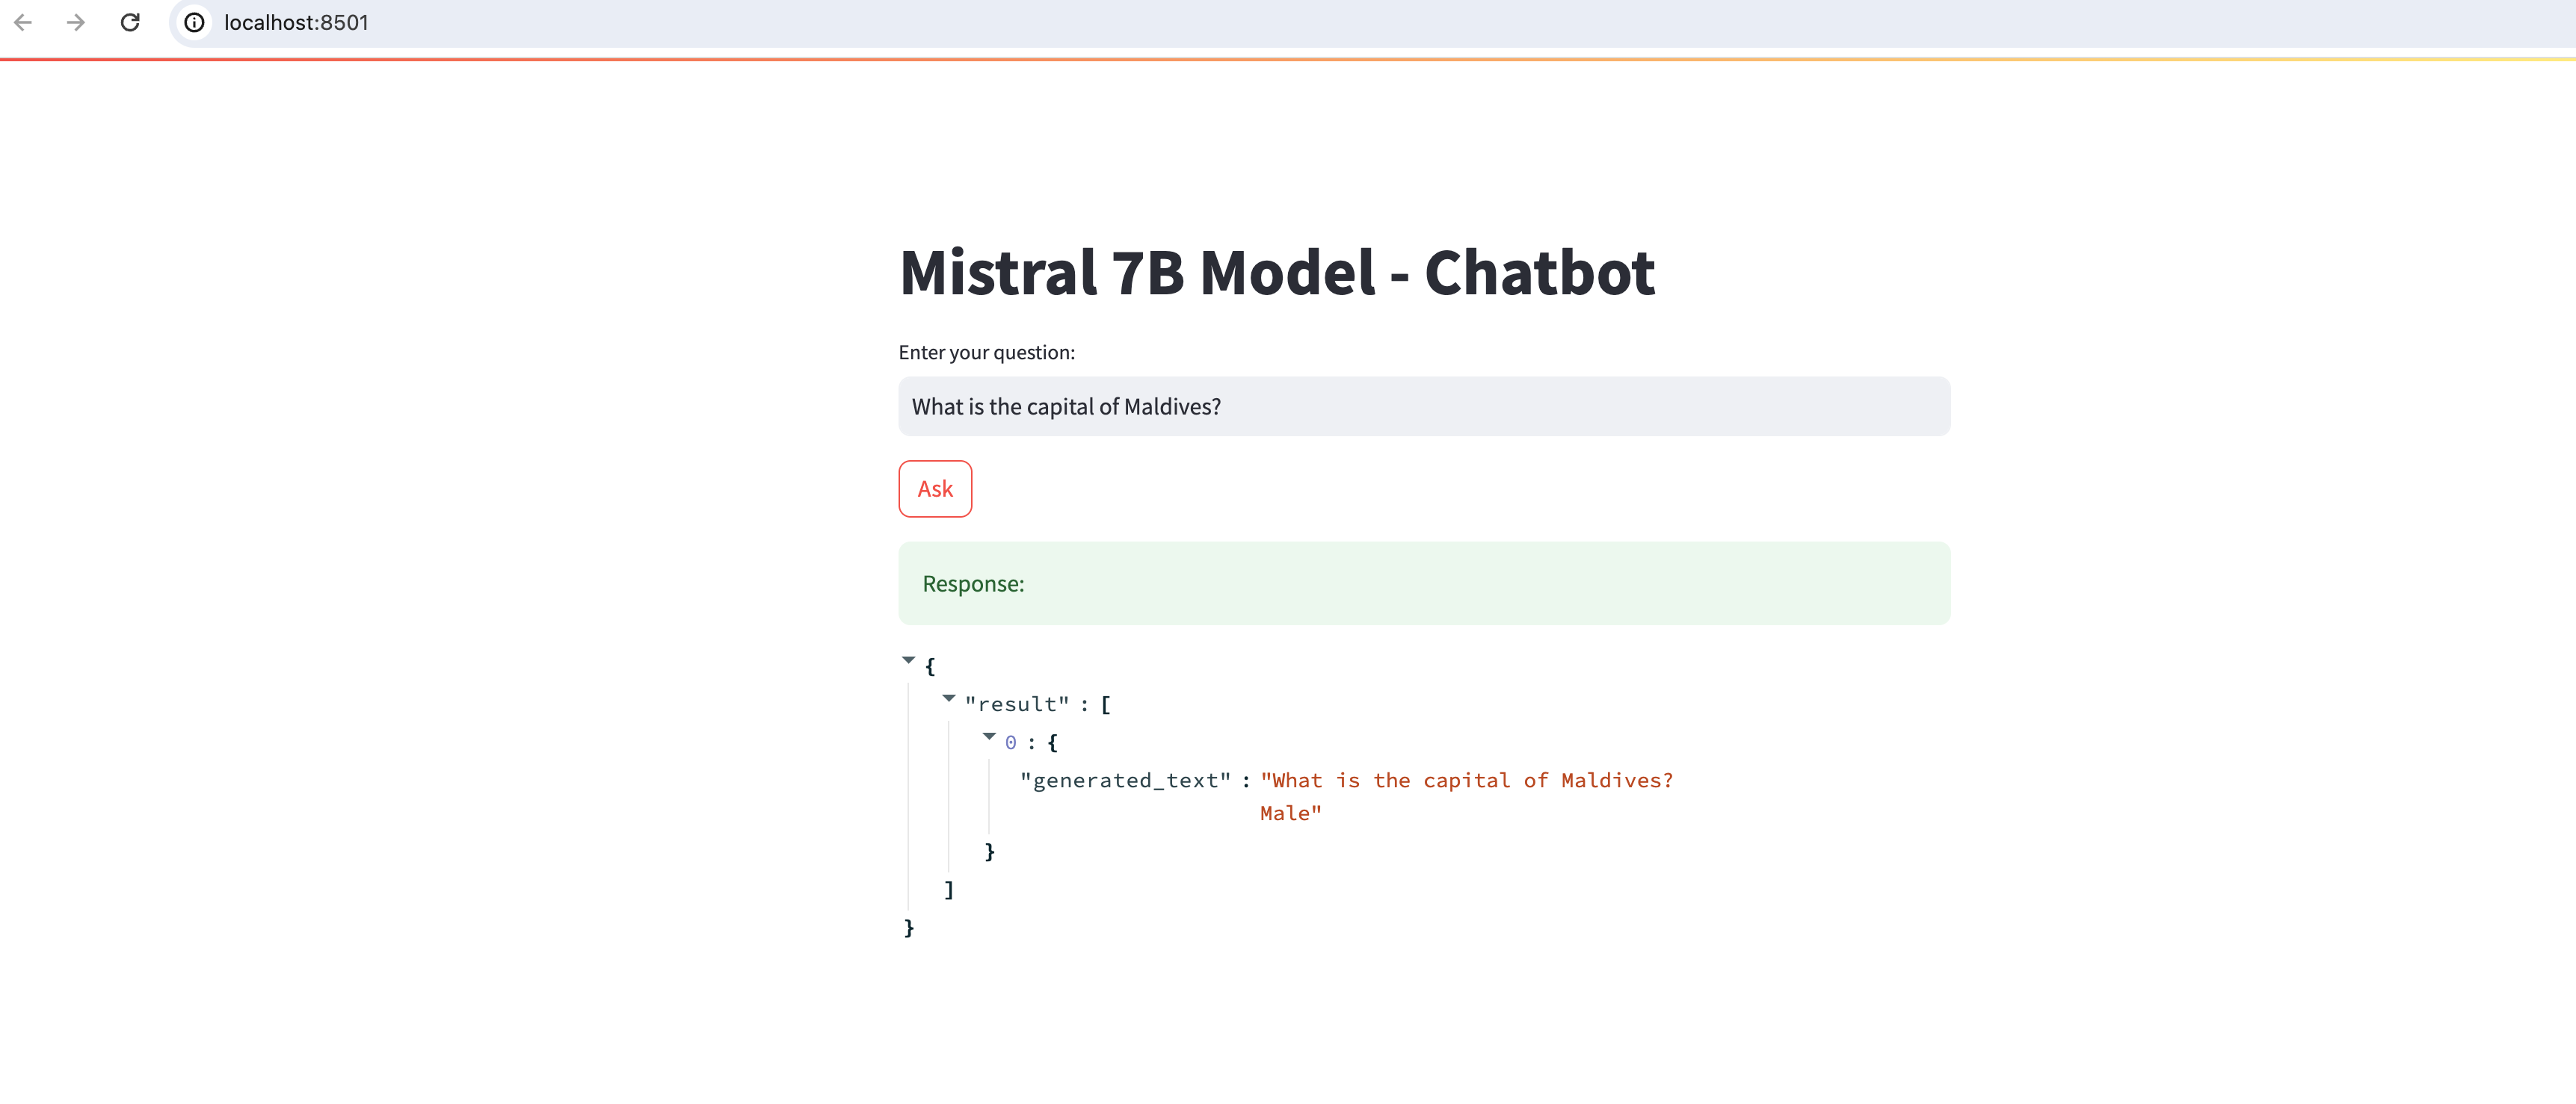Click the closing bracket of result array
The height and width of the screenshot is (1104, 2576).
point(948,889)
